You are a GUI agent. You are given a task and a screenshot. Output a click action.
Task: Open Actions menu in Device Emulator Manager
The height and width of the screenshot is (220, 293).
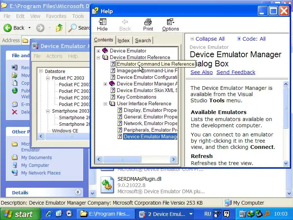point(54,56)
